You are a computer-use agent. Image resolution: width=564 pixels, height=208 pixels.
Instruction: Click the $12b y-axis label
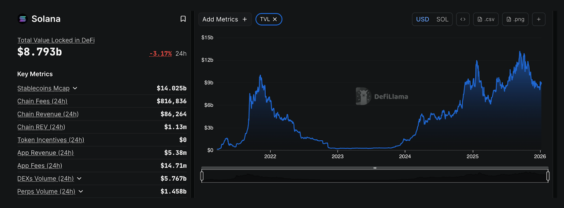pyautogui.click(x=208, y=60)
